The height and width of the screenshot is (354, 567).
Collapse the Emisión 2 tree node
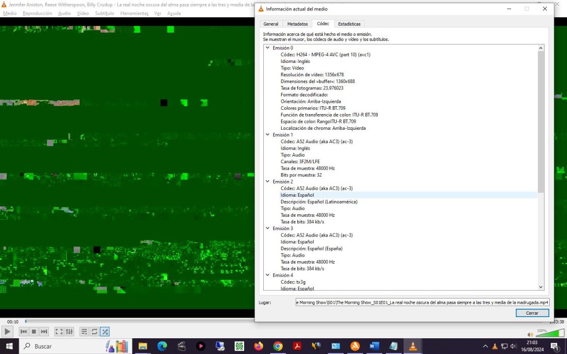[x=268, y=181]
